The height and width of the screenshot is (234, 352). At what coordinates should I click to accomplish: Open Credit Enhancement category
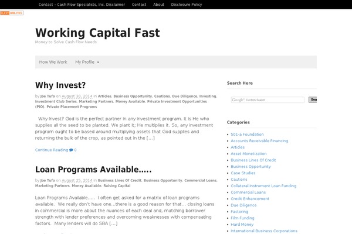(250, 199)
